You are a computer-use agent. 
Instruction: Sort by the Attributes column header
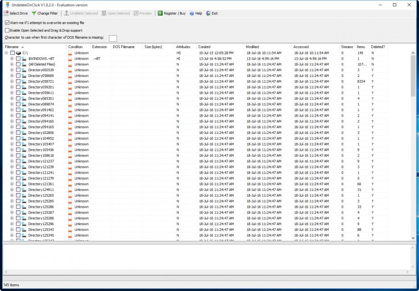coord(185,47)
